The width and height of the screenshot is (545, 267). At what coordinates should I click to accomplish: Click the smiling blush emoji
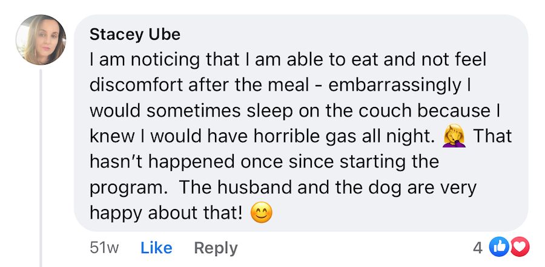(x=263, y=213)
